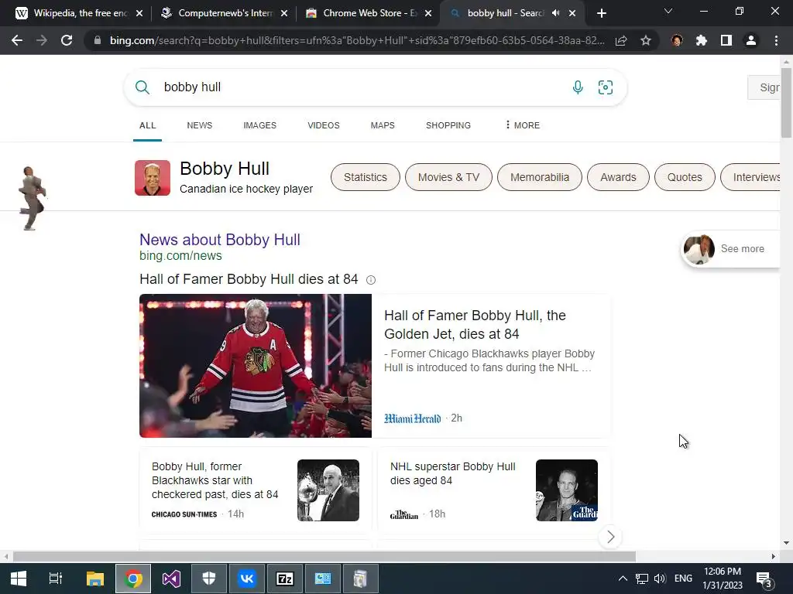Viewport: 793px width, 594px height.
Task: Show next news stories with carousel arrow
Action: point(610,537)
